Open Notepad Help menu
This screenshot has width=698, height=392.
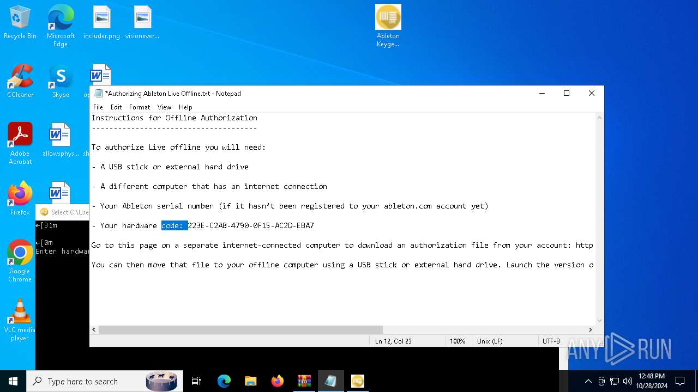tap(185, 107)
